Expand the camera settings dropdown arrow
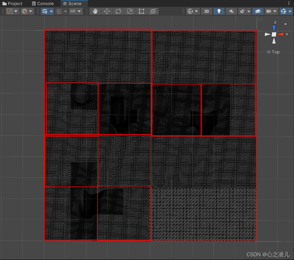 coord(275,12)
